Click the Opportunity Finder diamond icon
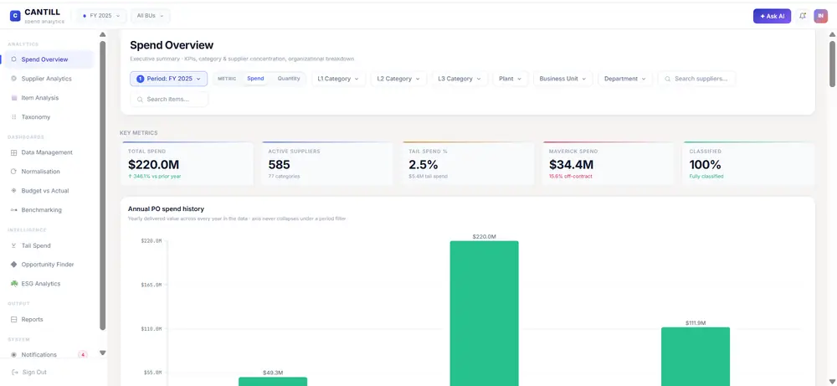 click(x=14, y=265)
